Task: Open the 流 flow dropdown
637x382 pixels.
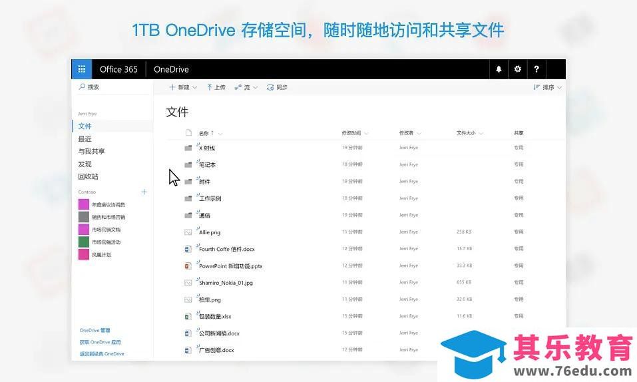Action: point(246,87)
